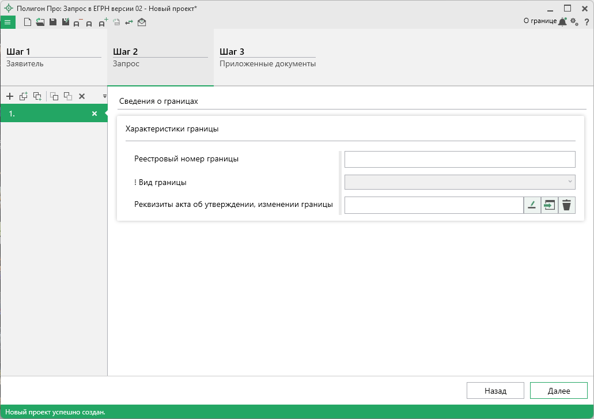Go to 'Шаг 3 Приложенные документы' tab
Screen dimensions: 594x419
click(x=267, y=58)
